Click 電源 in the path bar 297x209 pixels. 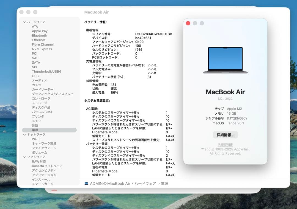coord(164,183)
